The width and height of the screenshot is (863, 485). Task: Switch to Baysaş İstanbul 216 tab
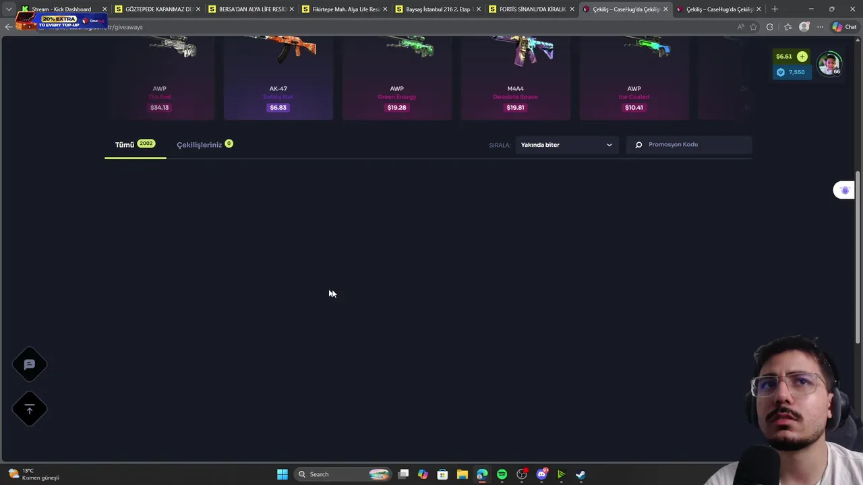coord(438,9)
